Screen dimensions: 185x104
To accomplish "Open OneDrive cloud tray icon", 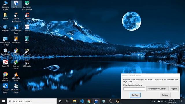I will (x=159, y=101).
